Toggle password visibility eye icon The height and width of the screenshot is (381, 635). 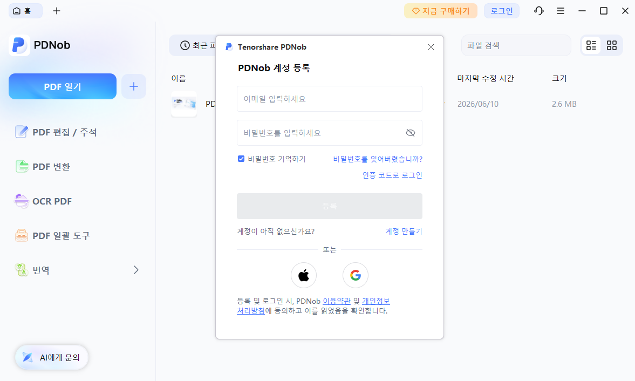[x=410, y=133]
